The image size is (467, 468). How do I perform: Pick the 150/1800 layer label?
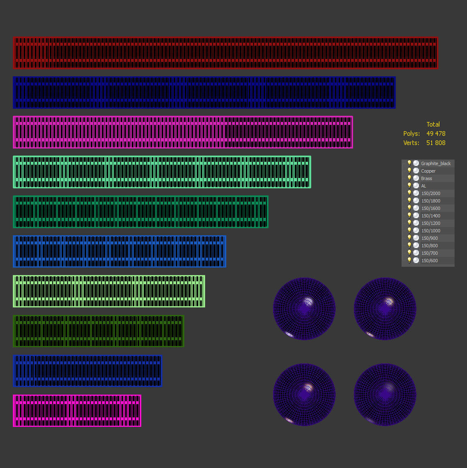click(x=431, y=201)
